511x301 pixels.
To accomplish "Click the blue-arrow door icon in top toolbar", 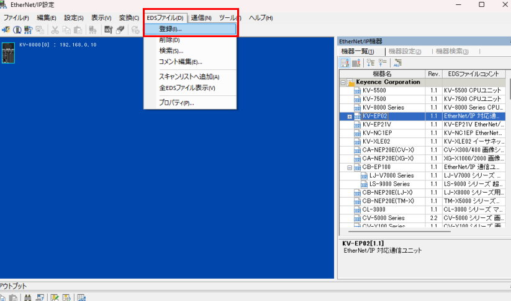I will point(6,30).
